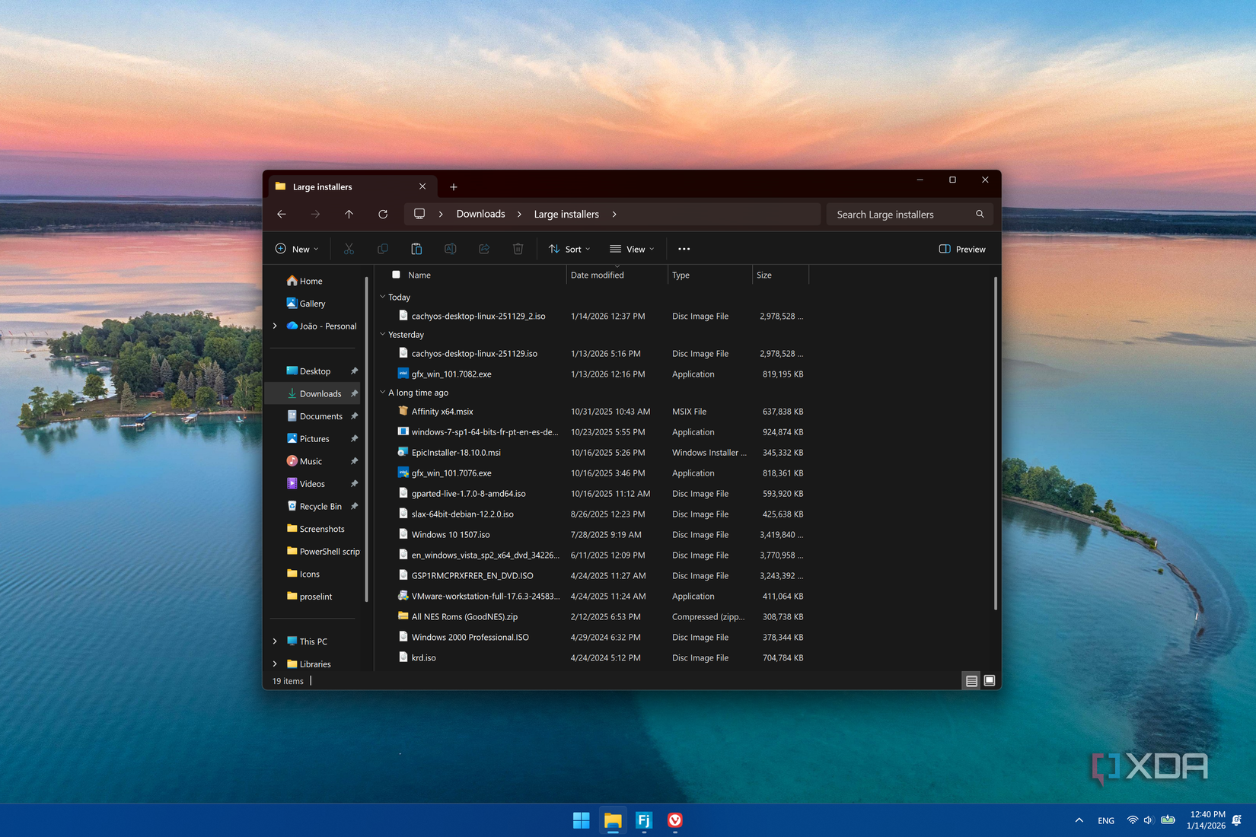Screen dimensions: 1256x837
Task: Open the Sort dropdown menu
Action: [569, 249]
